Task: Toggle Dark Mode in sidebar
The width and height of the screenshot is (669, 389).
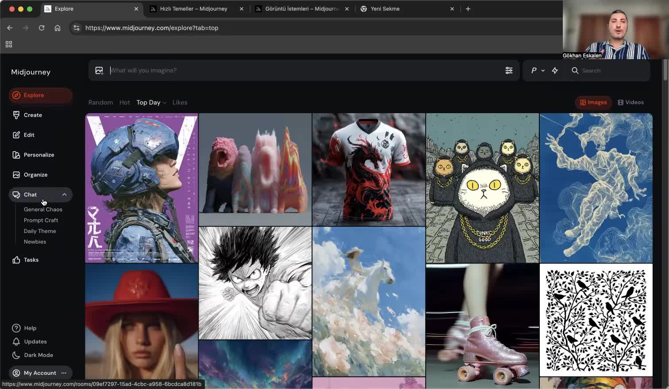Action: (33, 355)
